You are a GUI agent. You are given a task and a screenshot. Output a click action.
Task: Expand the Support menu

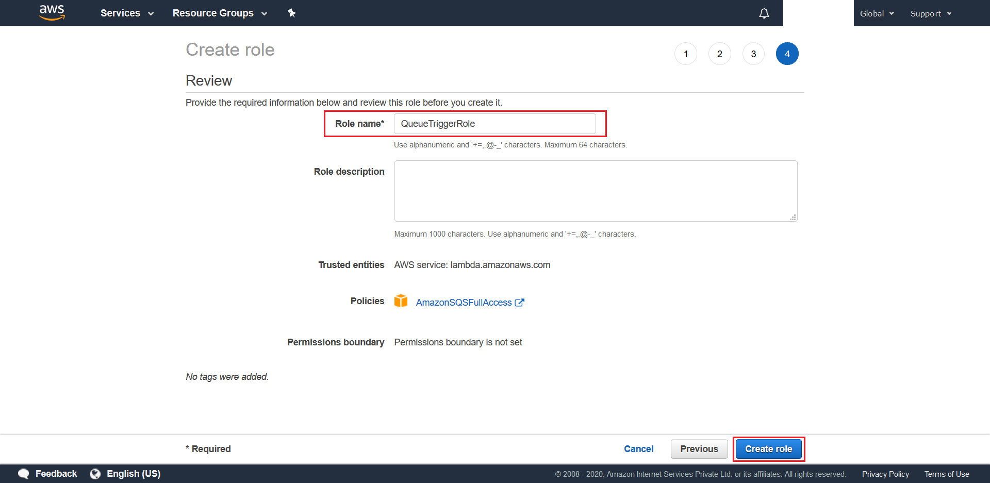tap(931, 13)
